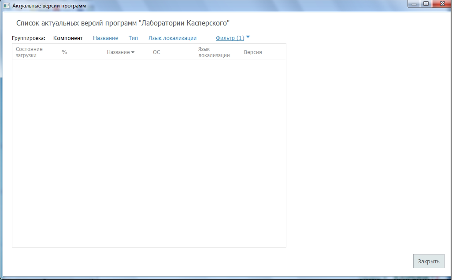Sort by the Язык локализации column header

(x=214, y=52)
